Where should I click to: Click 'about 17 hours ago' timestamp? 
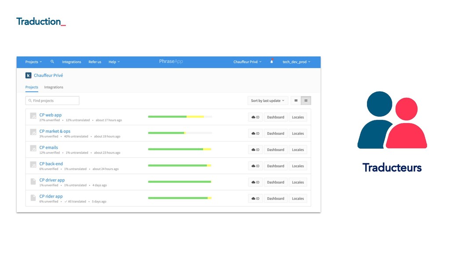[x=109, y=120]
